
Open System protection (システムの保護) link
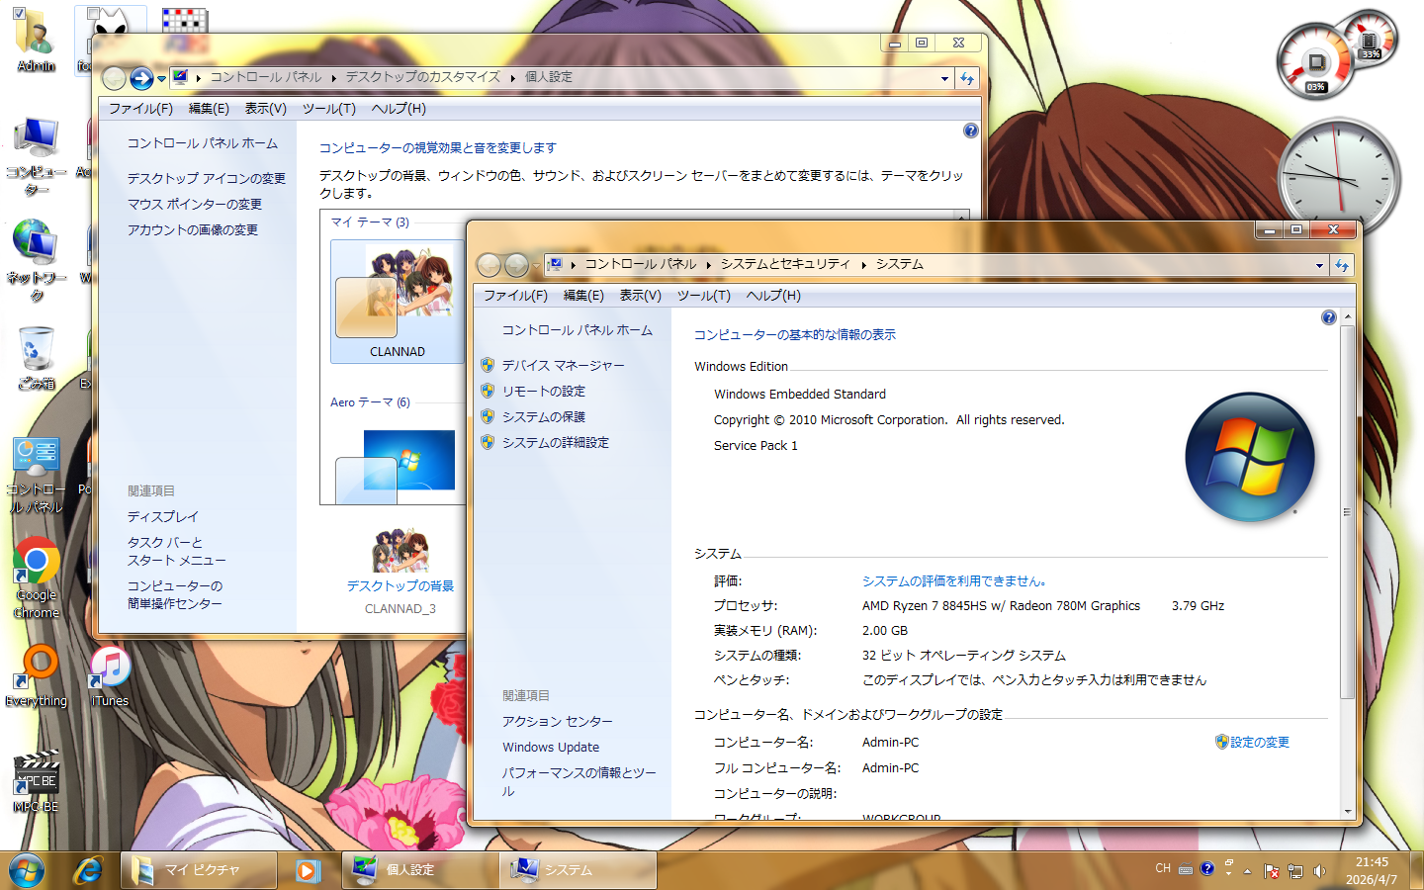tap(543, 416)
